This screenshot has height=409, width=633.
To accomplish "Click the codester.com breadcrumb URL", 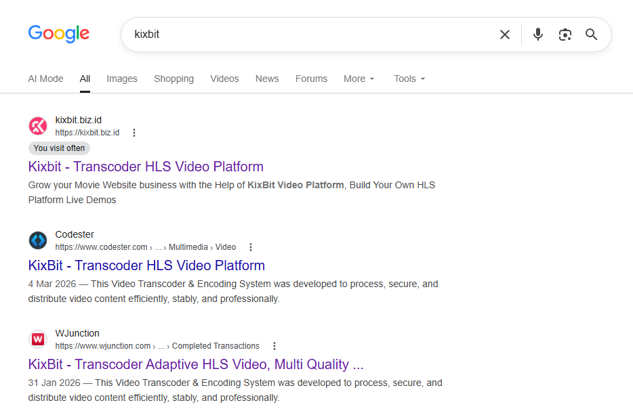I will [x=145, y=247].
